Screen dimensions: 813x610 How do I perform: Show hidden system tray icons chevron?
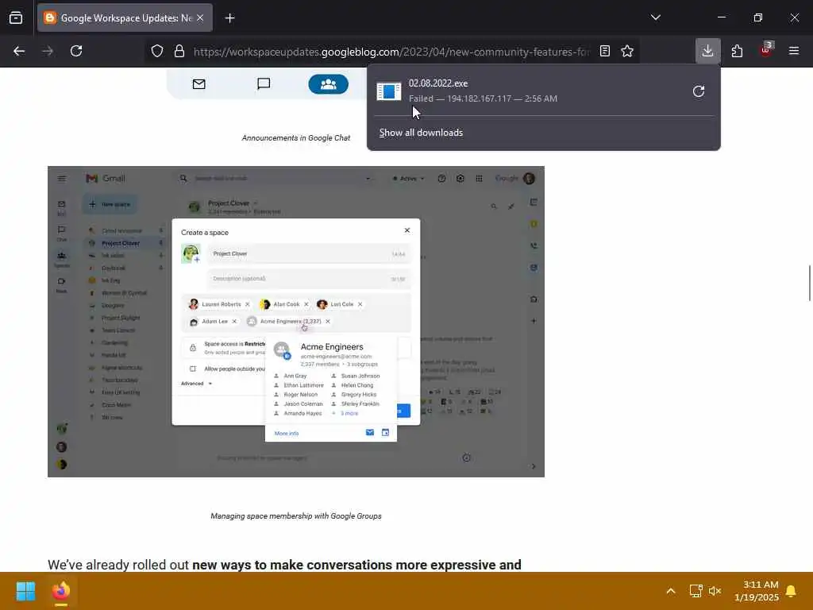pyautogui.click(x=670, y=591)
